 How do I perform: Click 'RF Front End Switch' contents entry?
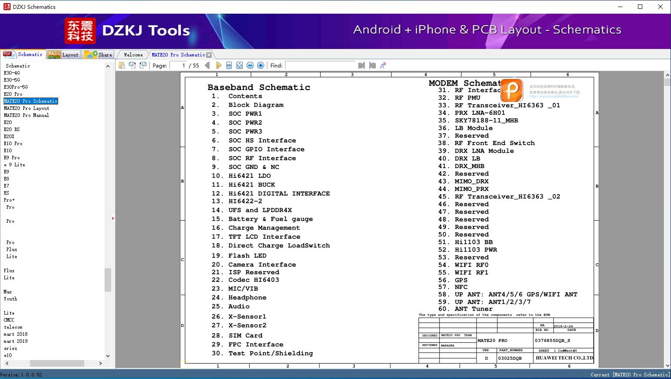[495, 143]
